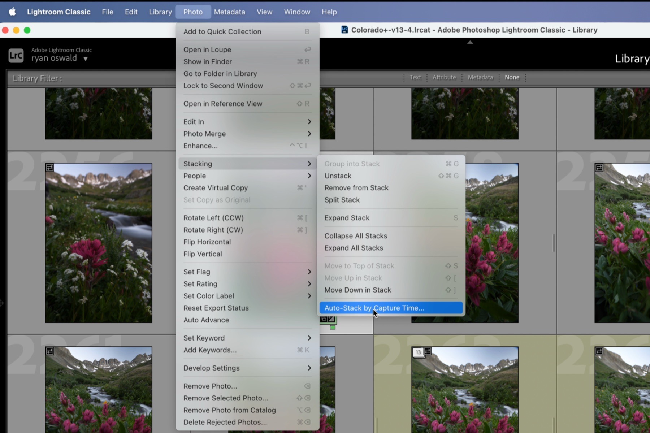Expand the Set Rating submenu
This screenshot has height=433, width=650.
click(247, 284)
